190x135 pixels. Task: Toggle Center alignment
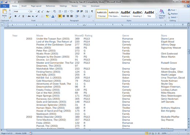[x=64, y=16]
